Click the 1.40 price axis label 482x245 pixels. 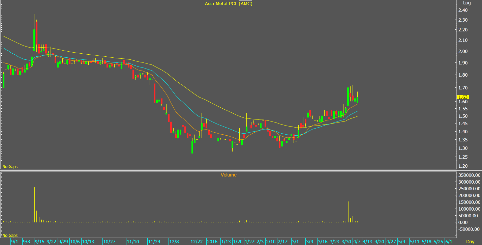click(463, 132)
